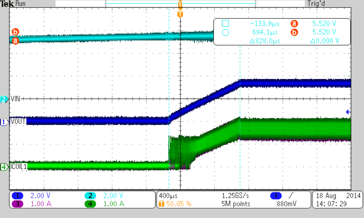Click the Tek logo
This screenshot has height=218, width=364.
[x=7, y=4]
